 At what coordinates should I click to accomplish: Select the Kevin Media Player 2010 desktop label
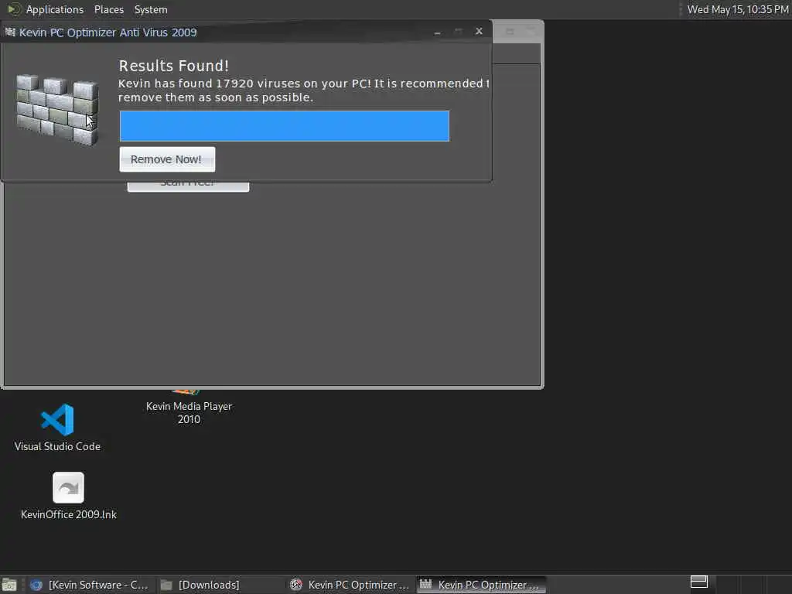[x=189, y=413]
